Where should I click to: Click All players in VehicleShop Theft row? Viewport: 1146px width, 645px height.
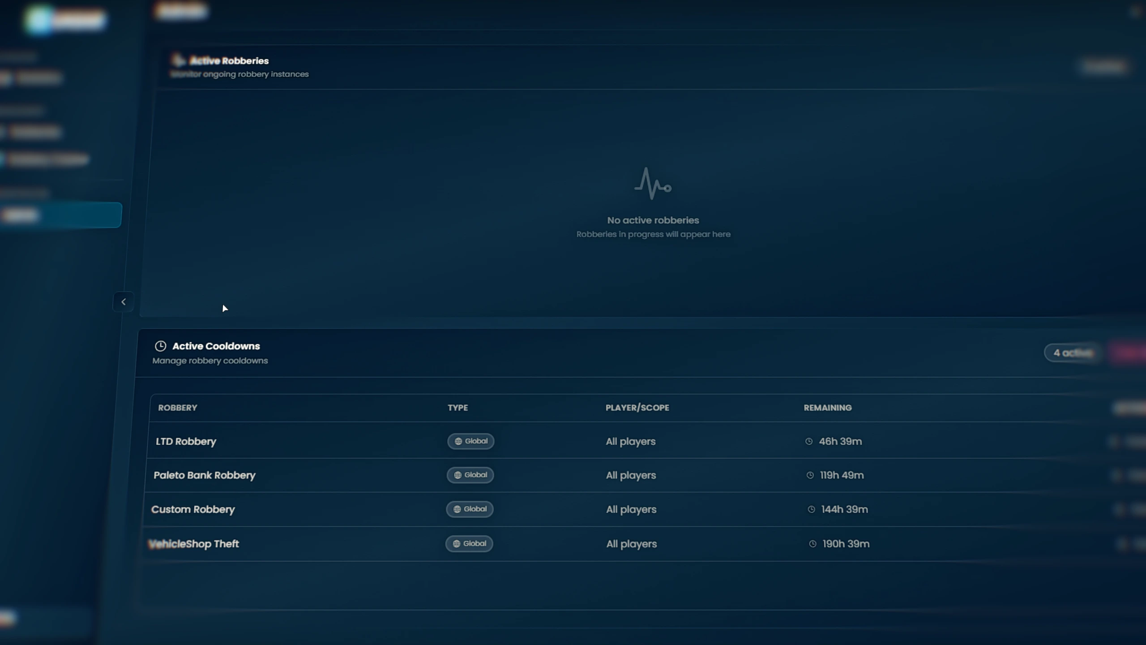[632, 544]
